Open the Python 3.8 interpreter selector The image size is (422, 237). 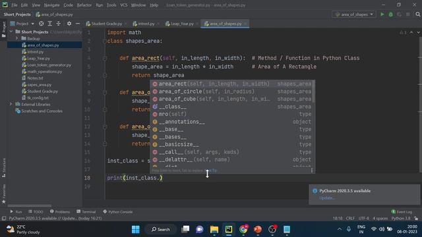[x=401, y=218]
